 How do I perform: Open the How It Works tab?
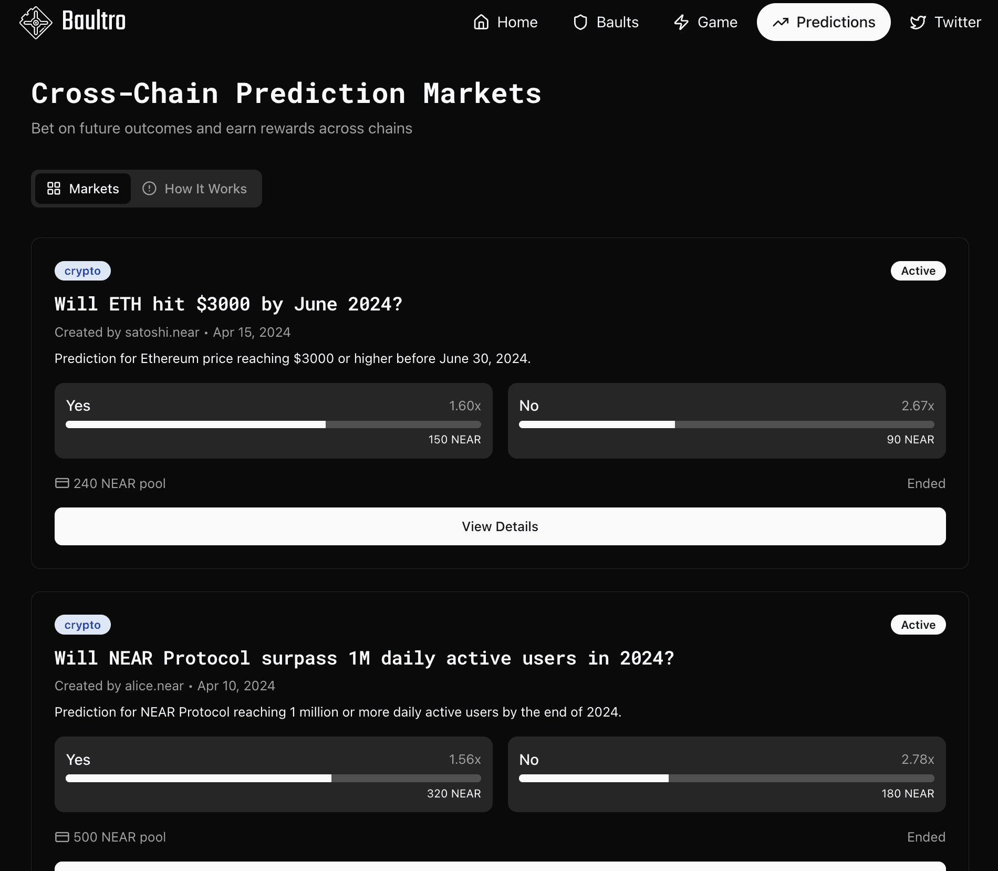[195, 189]
